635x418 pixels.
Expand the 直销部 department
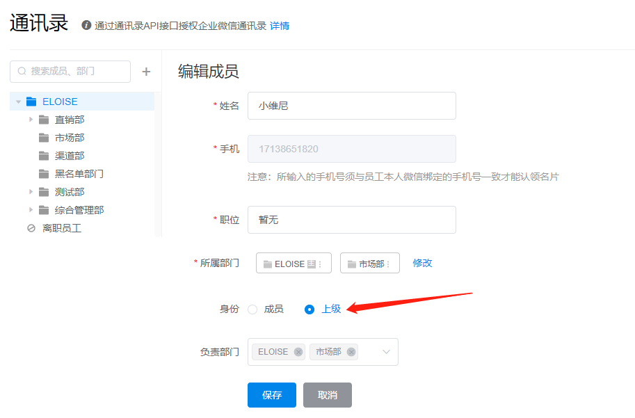pos(31,120)
